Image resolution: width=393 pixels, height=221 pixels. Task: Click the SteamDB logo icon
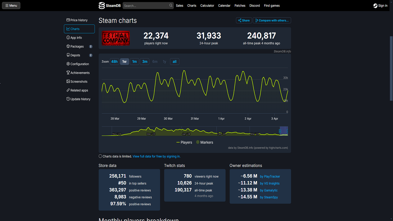pyautogui.click(x=102, y=6)
